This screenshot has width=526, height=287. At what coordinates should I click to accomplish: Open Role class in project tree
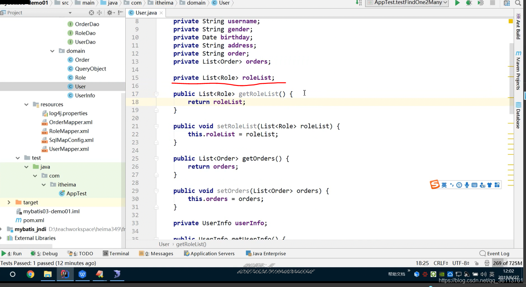(x=80, y=78)
